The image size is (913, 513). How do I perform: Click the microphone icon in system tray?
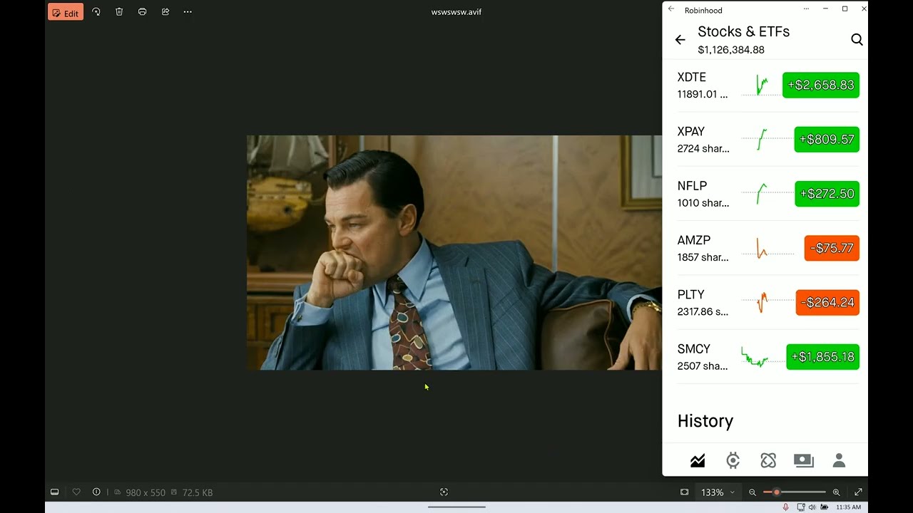click(x=786, y=507)
